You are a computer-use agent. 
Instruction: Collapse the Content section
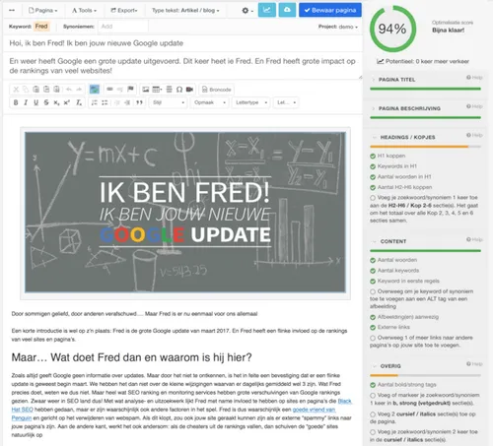[393, 241]
